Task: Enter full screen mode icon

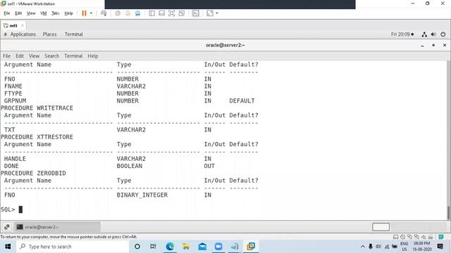Action: point(171,13)
